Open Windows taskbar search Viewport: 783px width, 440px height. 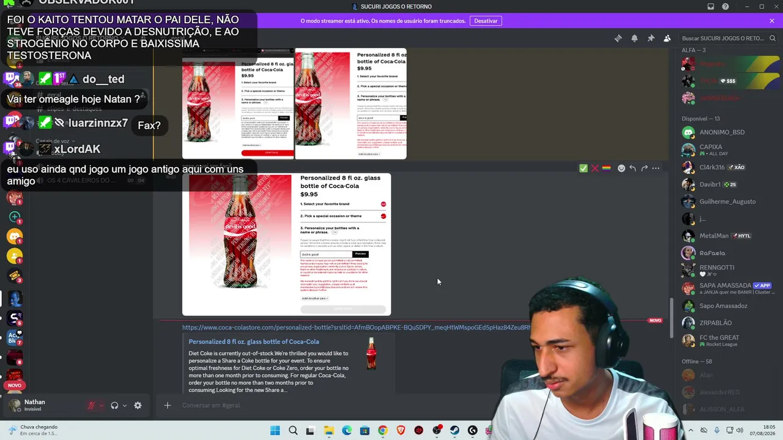293,430
